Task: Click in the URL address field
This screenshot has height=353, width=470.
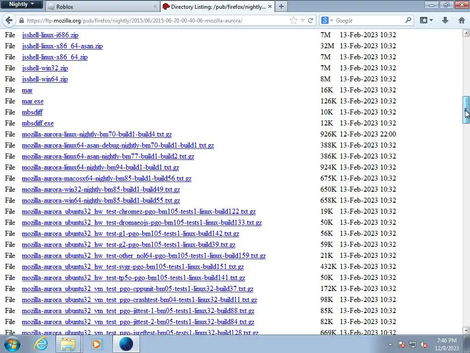Action: pyautogui.click(x=156, y=20)
